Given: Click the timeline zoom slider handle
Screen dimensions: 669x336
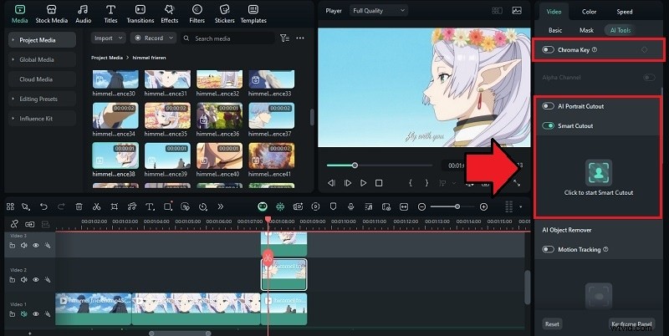Looking at the screenshot, I should pos(457,206).
